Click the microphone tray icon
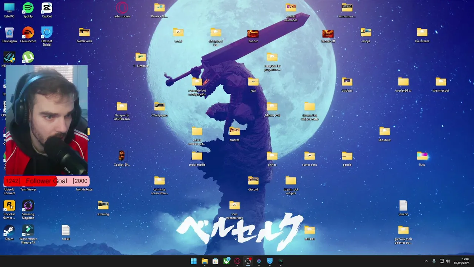The width and height of the screenshot is (474, 267). point(434,261)
